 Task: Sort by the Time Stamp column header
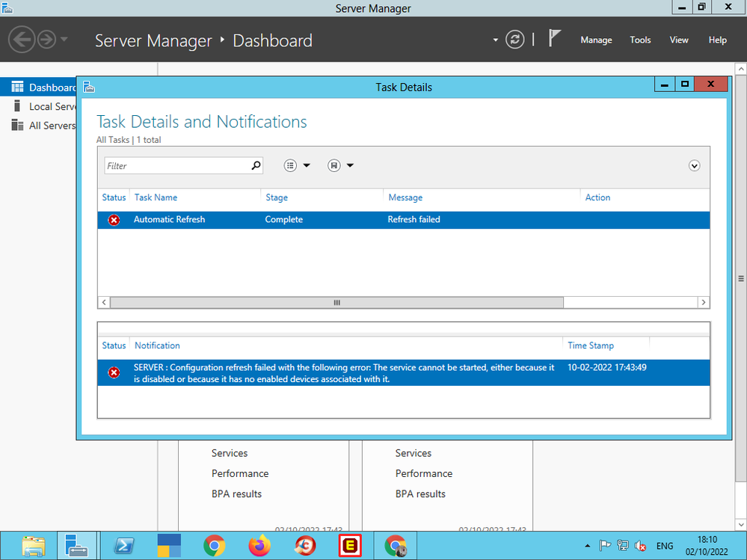(x=591, y=345)
